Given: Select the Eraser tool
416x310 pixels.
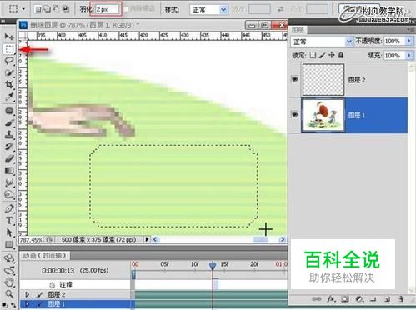Looking at the screenshot, I should (9, 158).
